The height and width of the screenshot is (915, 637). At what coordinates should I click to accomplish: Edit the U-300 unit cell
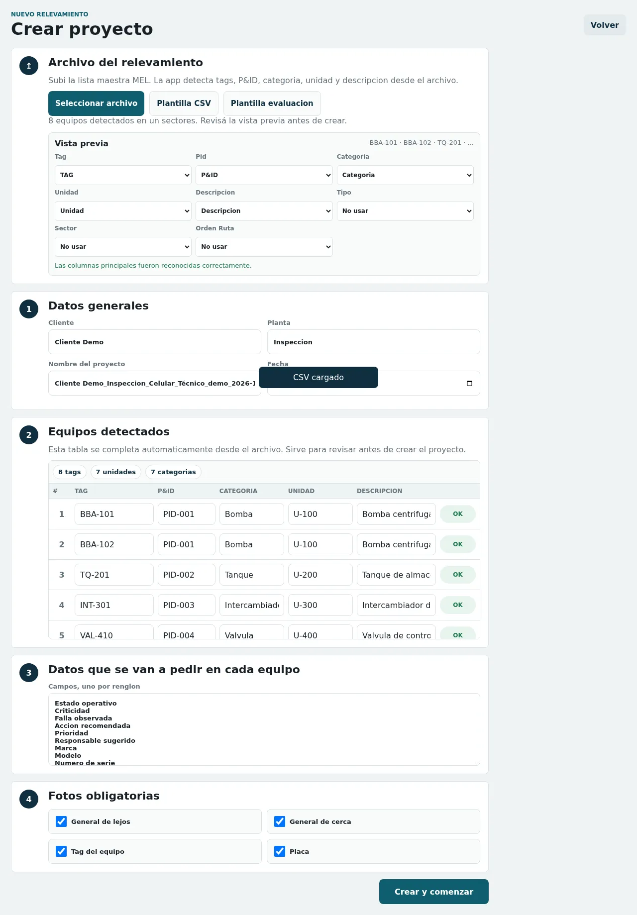tap(320, 605)
